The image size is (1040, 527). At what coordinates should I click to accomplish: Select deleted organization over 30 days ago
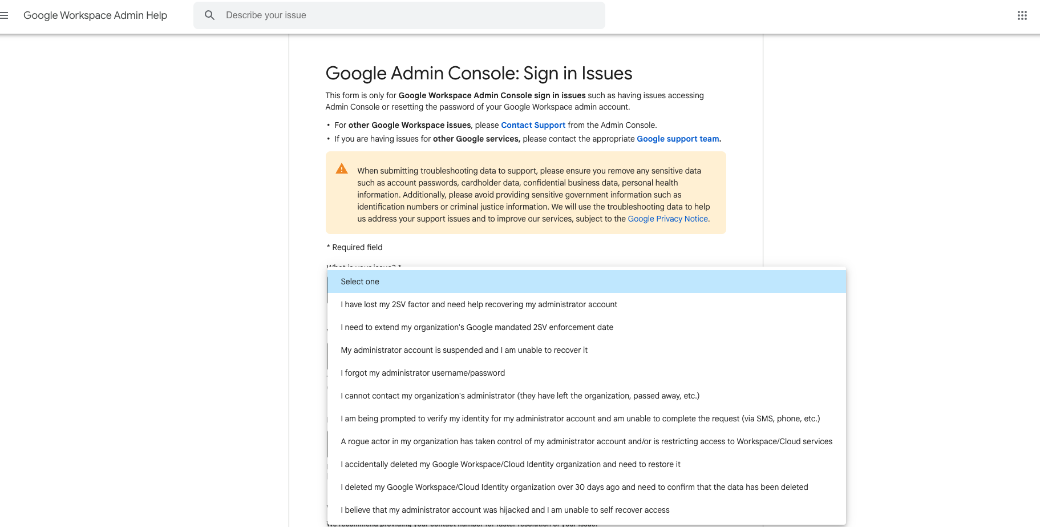586,487
